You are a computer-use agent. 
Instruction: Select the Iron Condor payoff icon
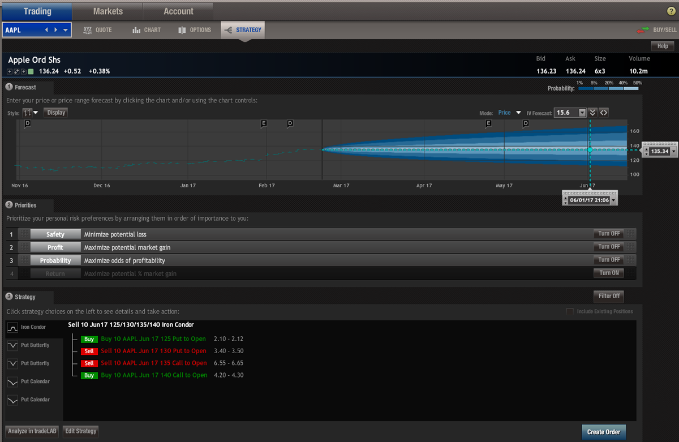click(12, 328)
